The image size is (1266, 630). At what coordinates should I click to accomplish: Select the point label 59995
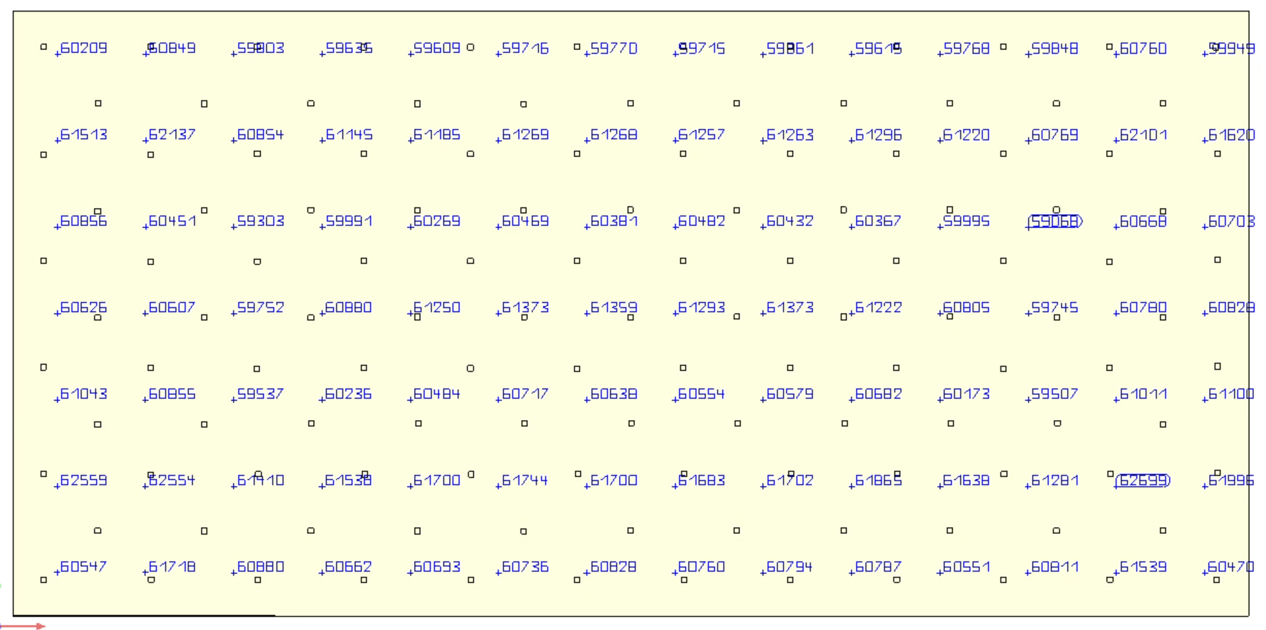point(967,221)
